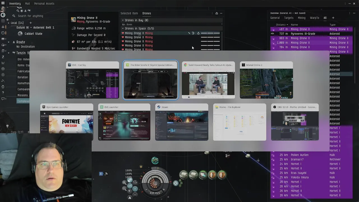Click the character portrait in the sidebar

click(3, 9)
